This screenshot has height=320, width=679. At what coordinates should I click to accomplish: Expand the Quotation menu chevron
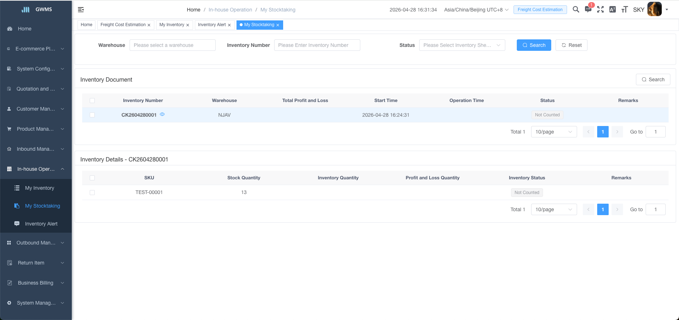coord(62,89)
